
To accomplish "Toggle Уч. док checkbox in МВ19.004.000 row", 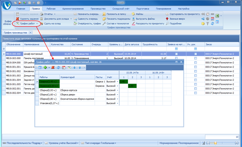I will point(196,63).
